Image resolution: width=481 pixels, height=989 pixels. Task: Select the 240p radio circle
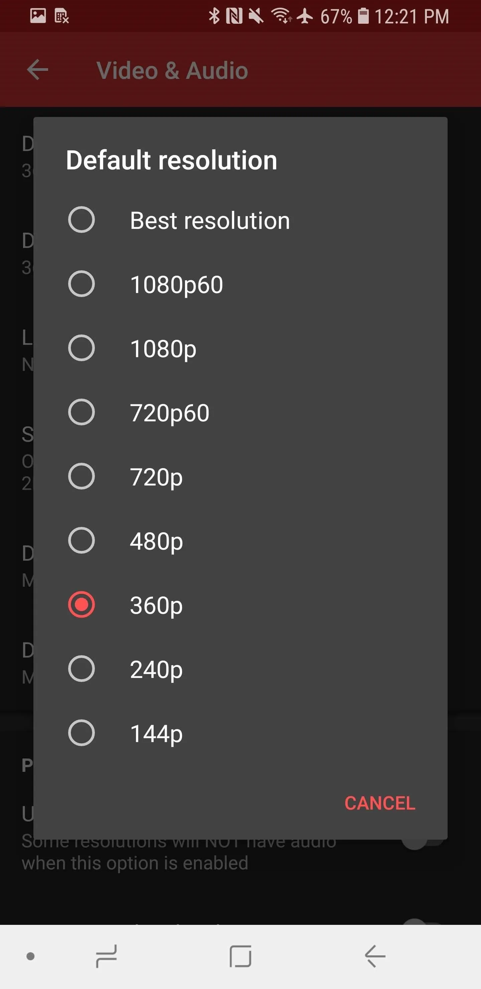(82, 669)
